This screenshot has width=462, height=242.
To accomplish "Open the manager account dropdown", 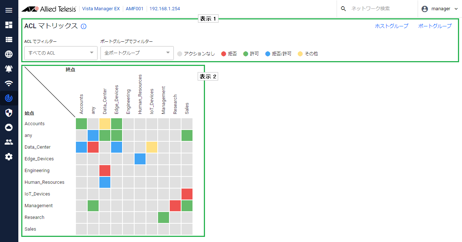I will (440, 9).
